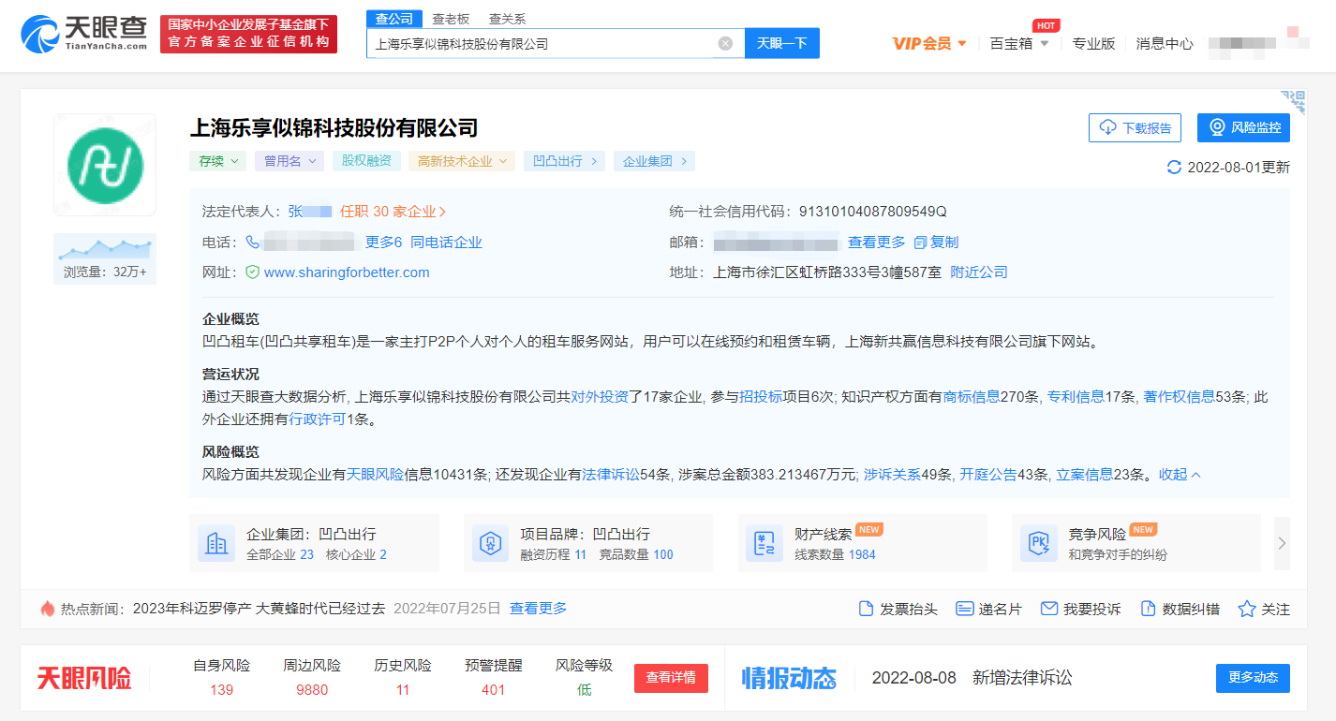Open 天眼风险 link in risk overview
1336x721 pixels.
pyautogui.click(x=375, y=475)
